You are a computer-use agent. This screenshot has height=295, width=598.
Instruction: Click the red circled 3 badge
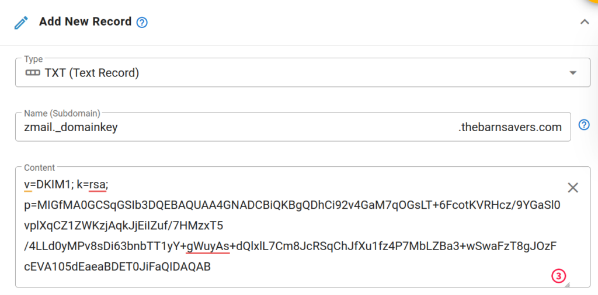coord(558,276)
